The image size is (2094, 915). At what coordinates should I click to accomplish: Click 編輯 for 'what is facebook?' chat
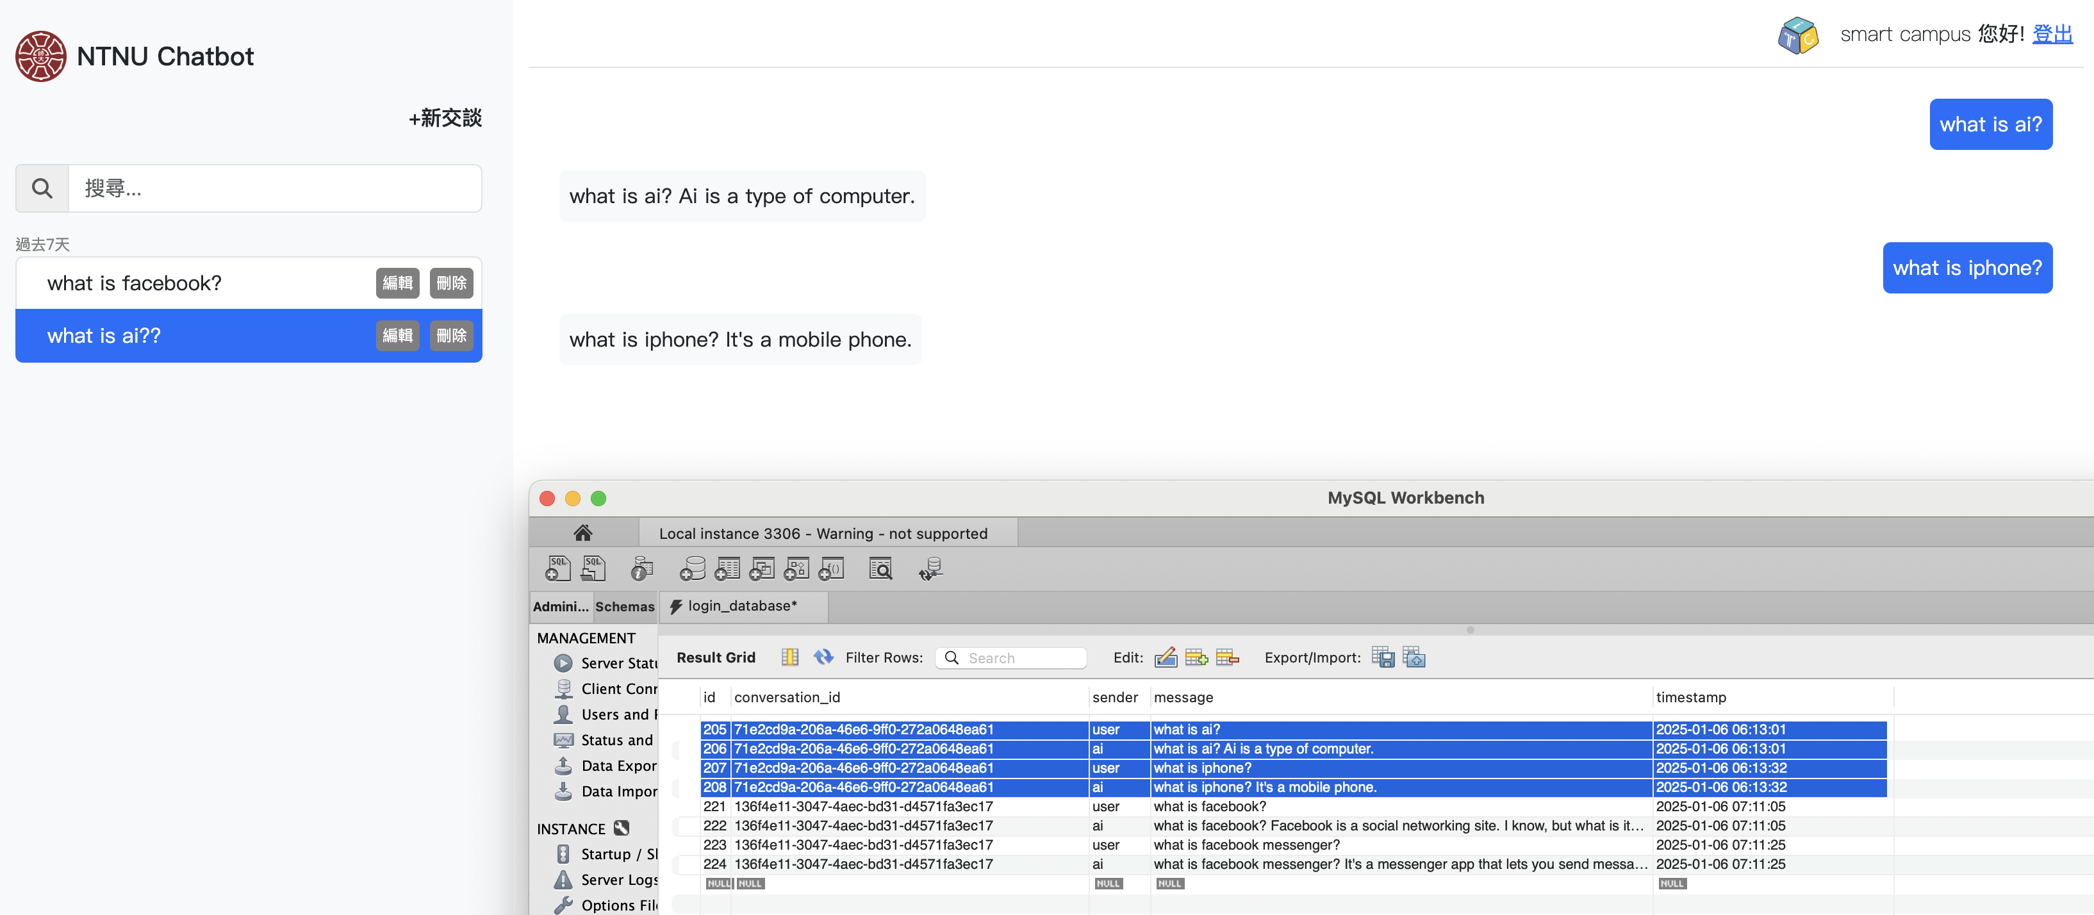(x=397, y=283)
